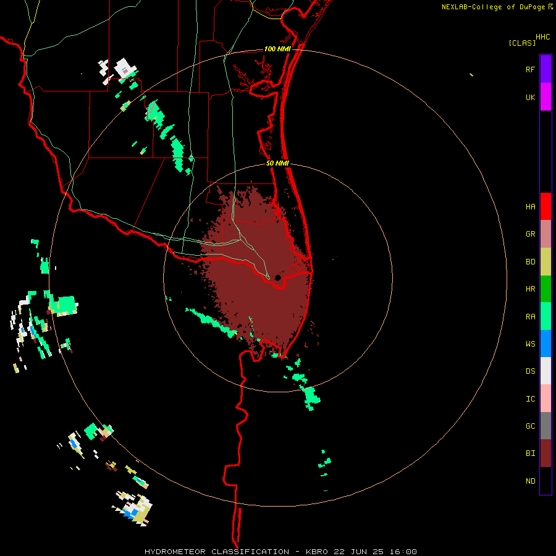Click the HHC product label
The image size is (556, 556).
(x=542, y=37)
